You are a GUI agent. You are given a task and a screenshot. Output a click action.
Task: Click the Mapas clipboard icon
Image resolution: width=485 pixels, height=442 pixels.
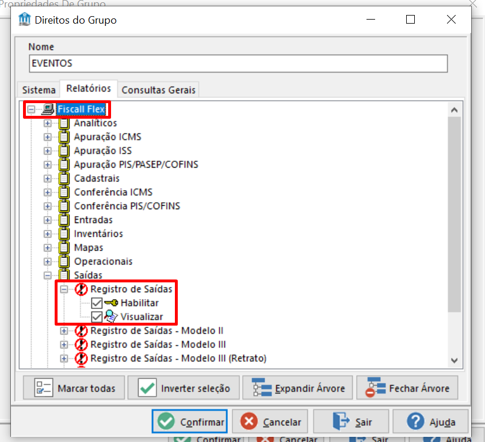[64, 247]
